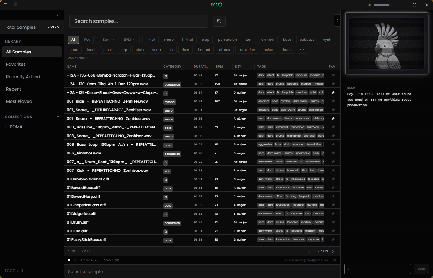The width and height of the screenshot is (433, 278).
Task: Favorite 003_Bassline_131bpm sample
Action: [x=333, y=127]
